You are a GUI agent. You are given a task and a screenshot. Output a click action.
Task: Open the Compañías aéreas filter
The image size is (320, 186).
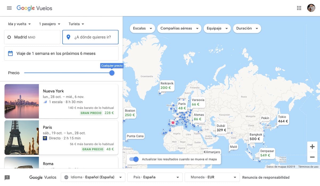(x=179, y=28)
